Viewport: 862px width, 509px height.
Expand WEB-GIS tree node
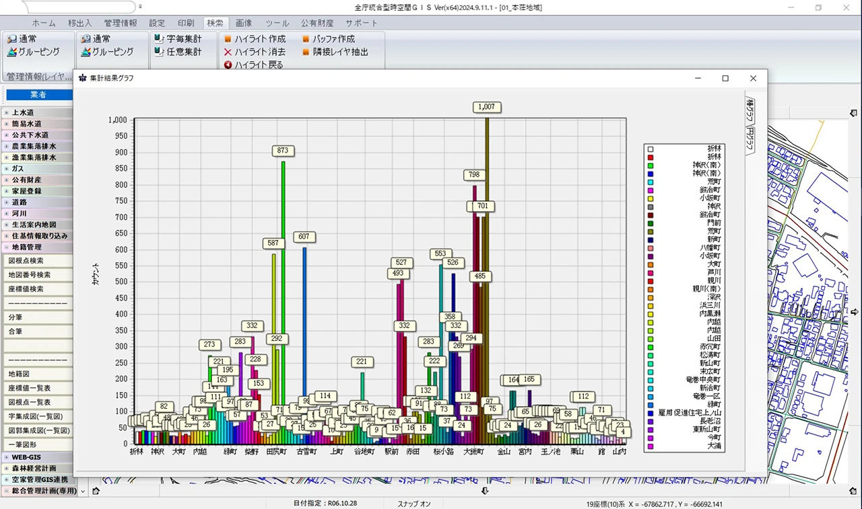[6, 458]
